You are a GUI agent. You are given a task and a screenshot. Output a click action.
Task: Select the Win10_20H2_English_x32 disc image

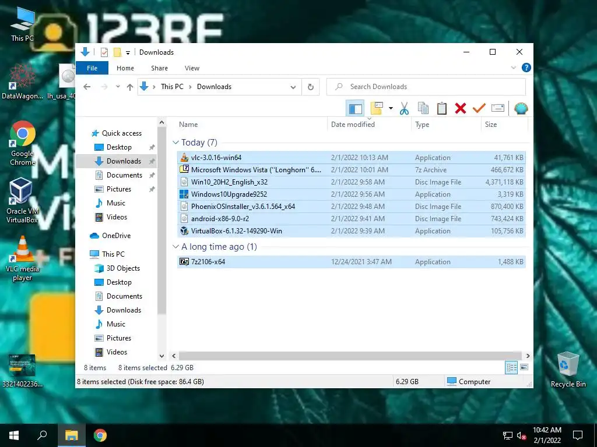click(351, 182)
